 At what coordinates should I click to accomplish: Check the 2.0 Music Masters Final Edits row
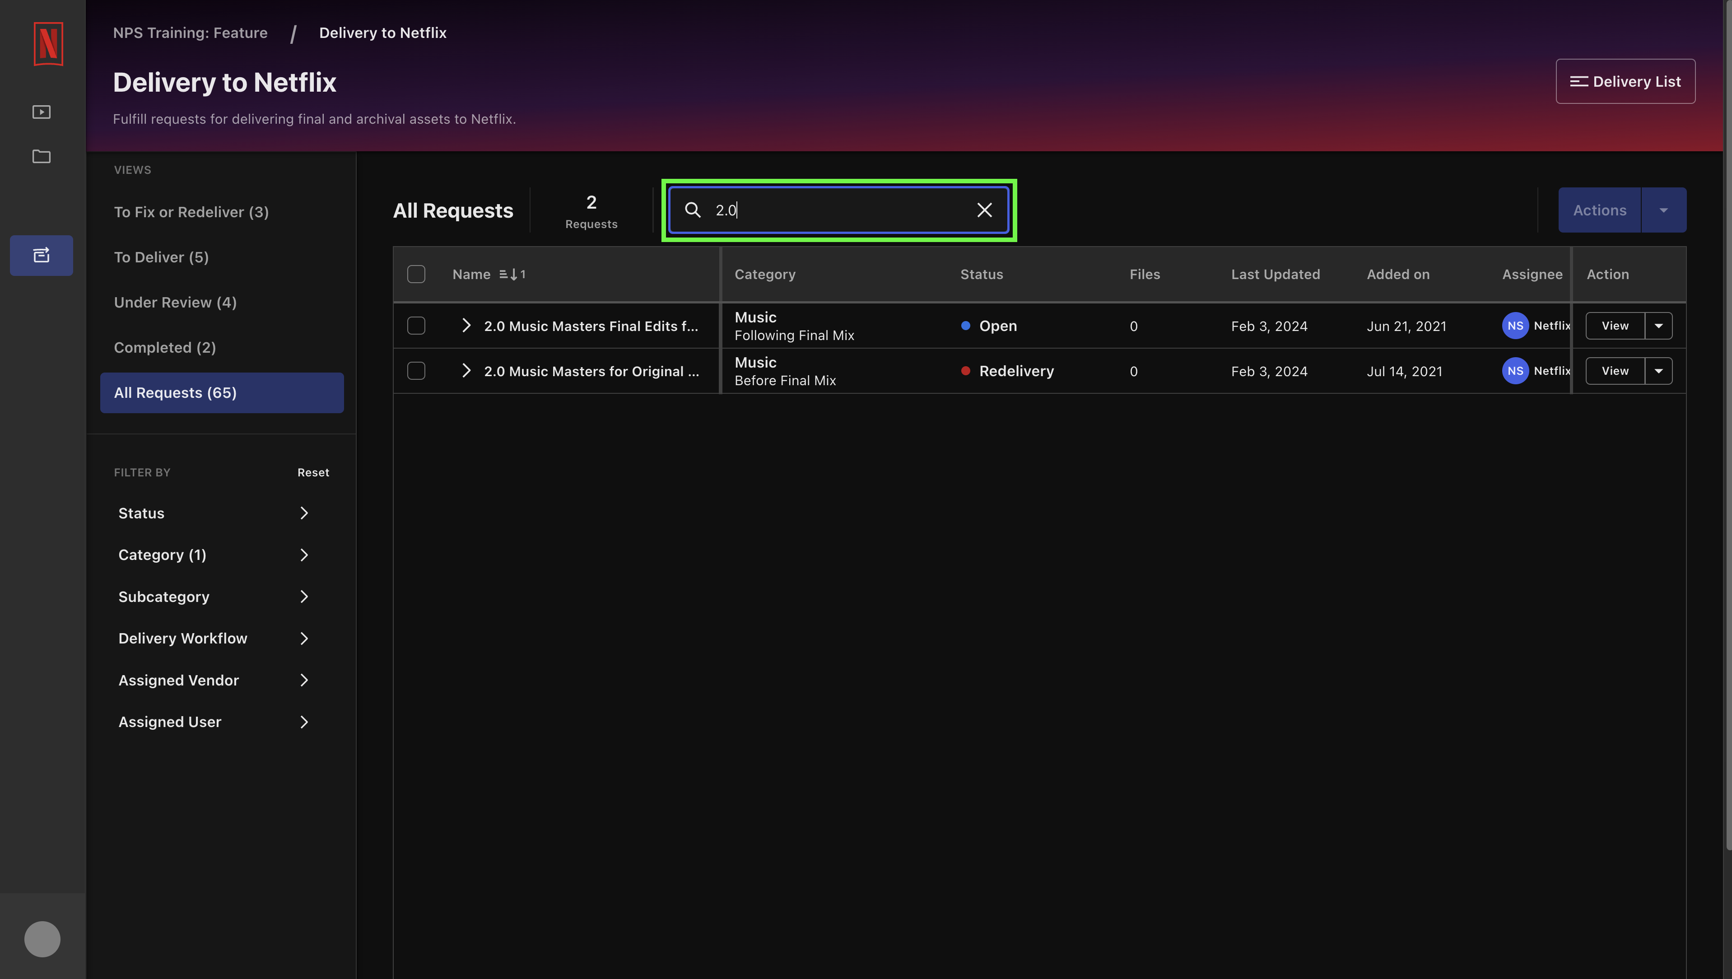pyautogui.click(x=416, y=326)
